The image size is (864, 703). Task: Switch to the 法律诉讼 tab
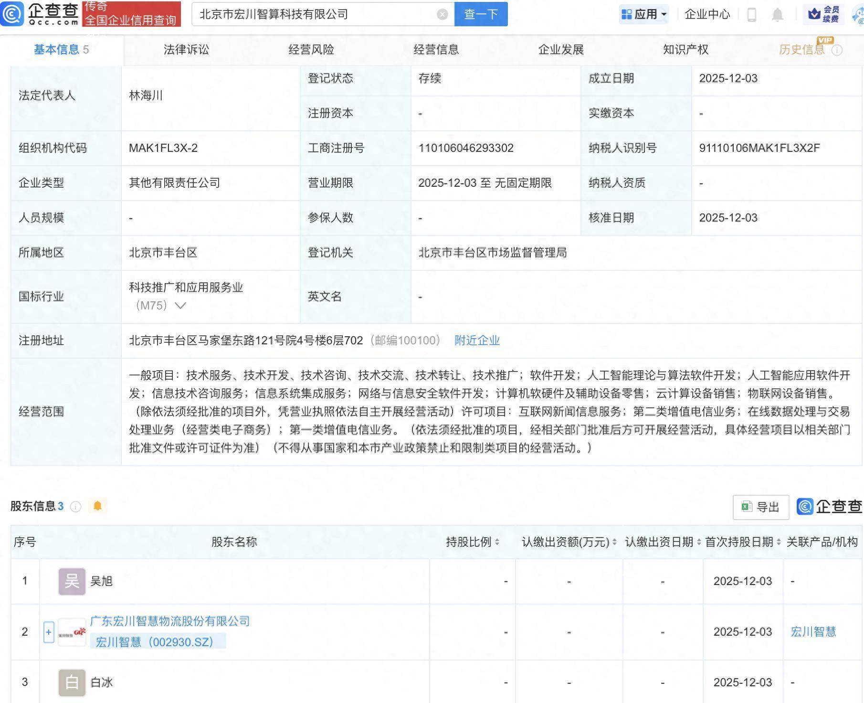click(x=186, y=49)
